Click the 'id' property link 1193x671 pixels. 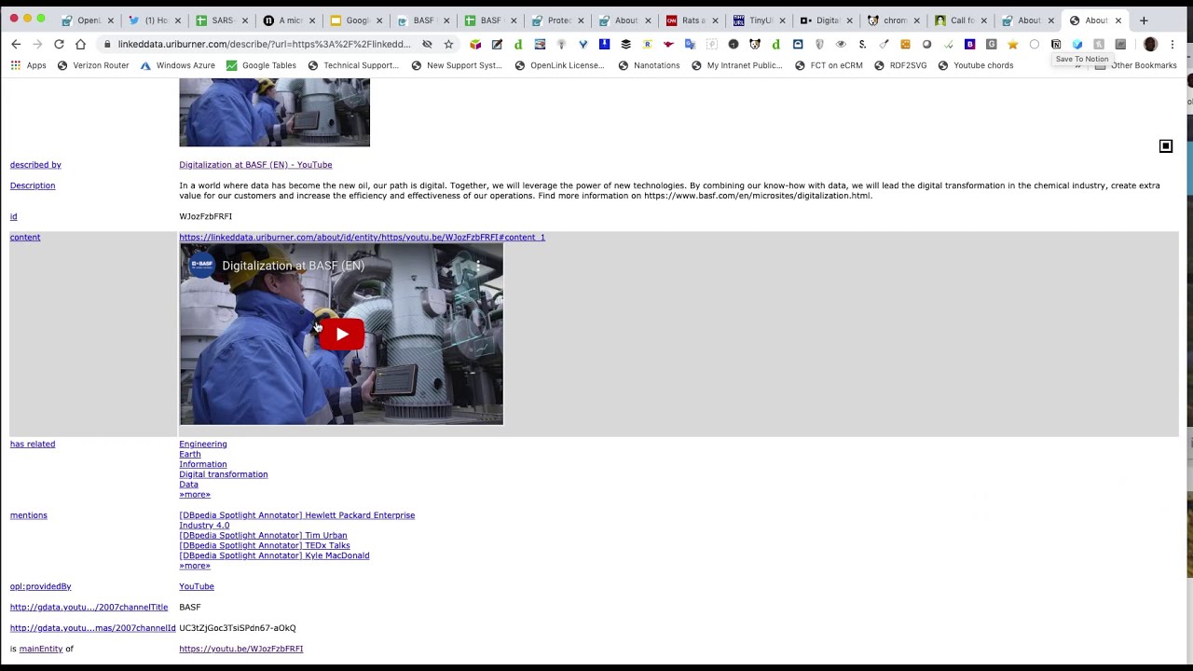(x=13, y=216)
